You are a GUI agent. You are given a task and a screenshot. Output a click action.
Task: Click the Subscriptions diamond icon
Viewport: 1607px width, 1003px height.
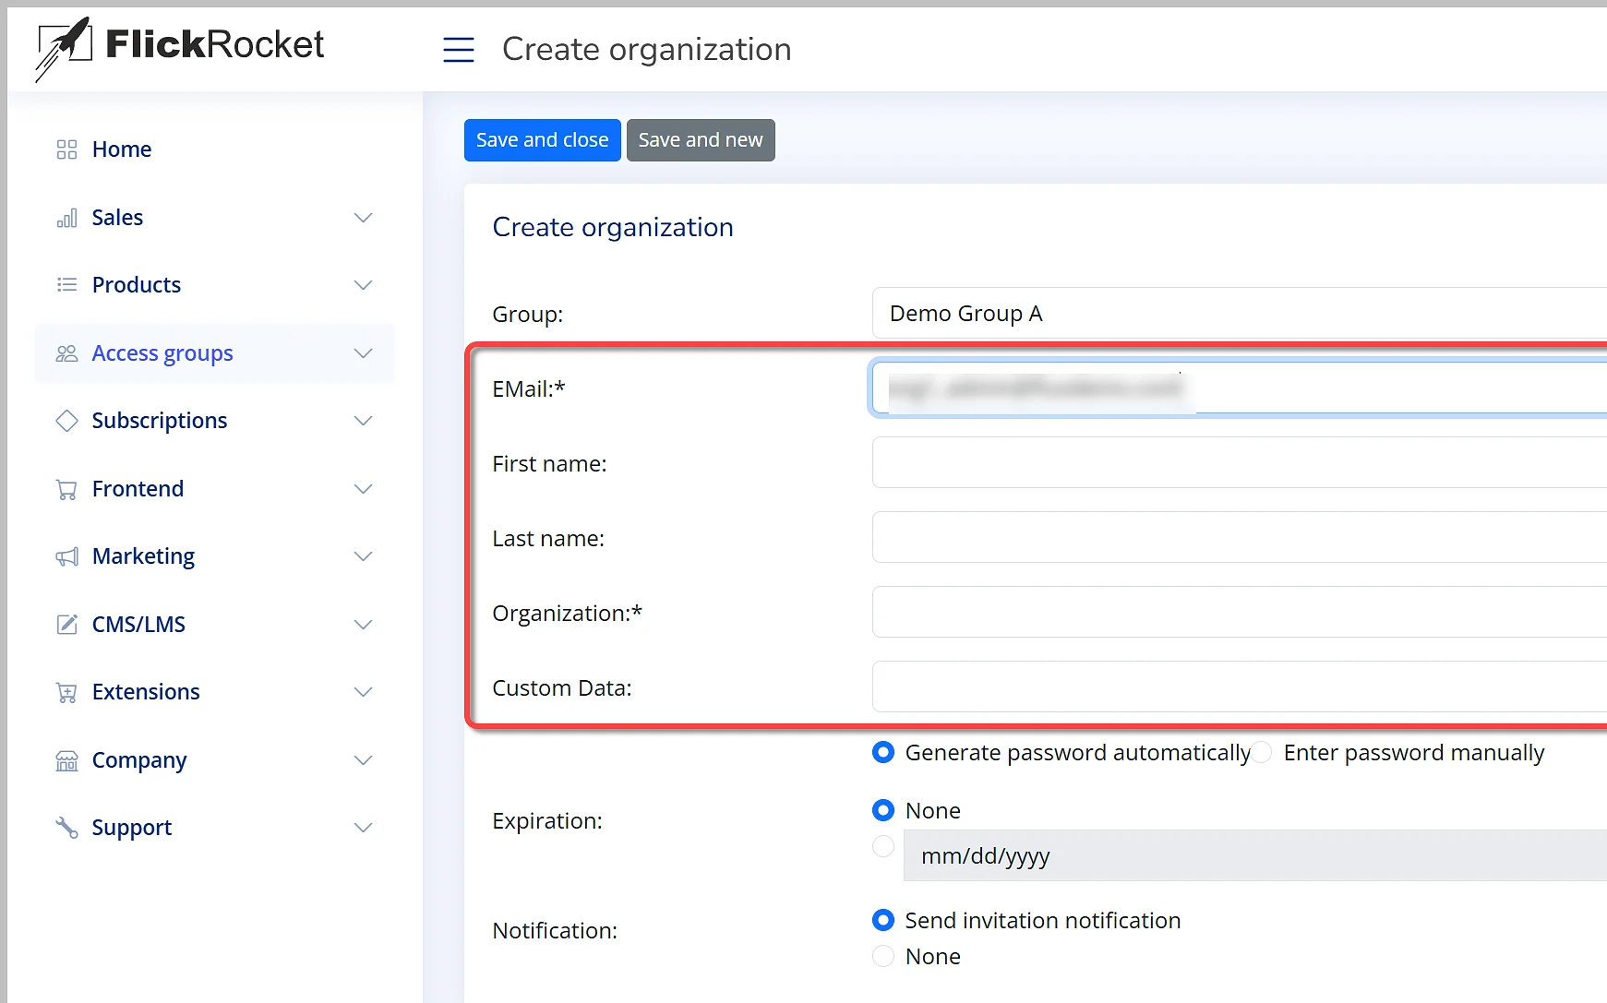(x=66, y=421)
